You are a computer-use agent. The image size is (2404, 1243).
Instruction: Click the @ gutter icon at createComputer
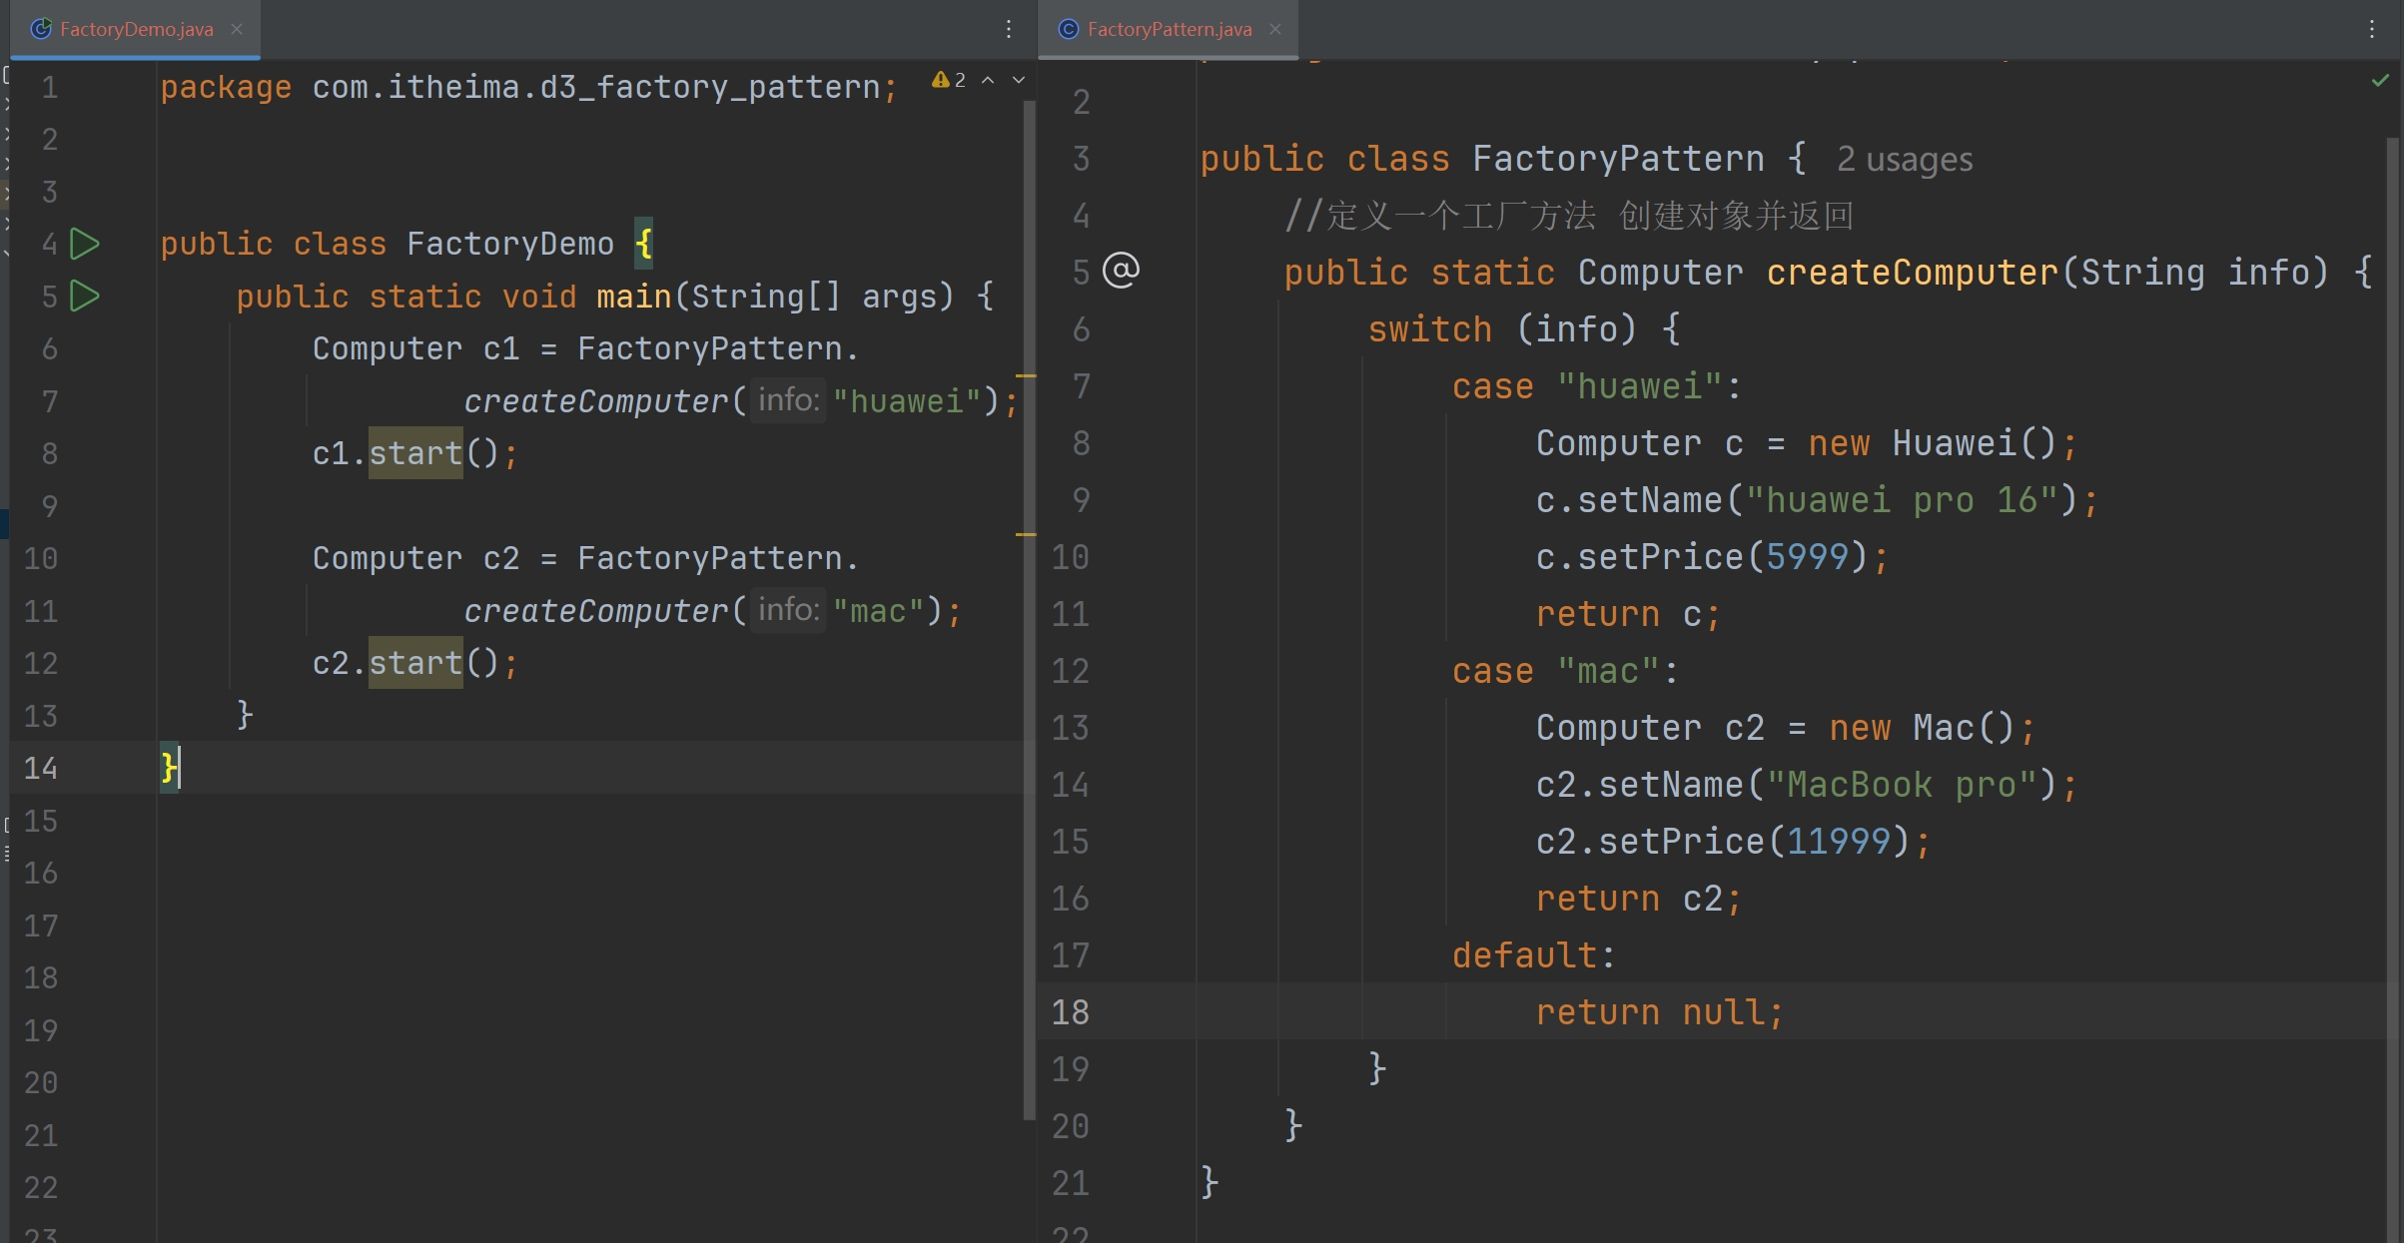tap(1121, 271)
